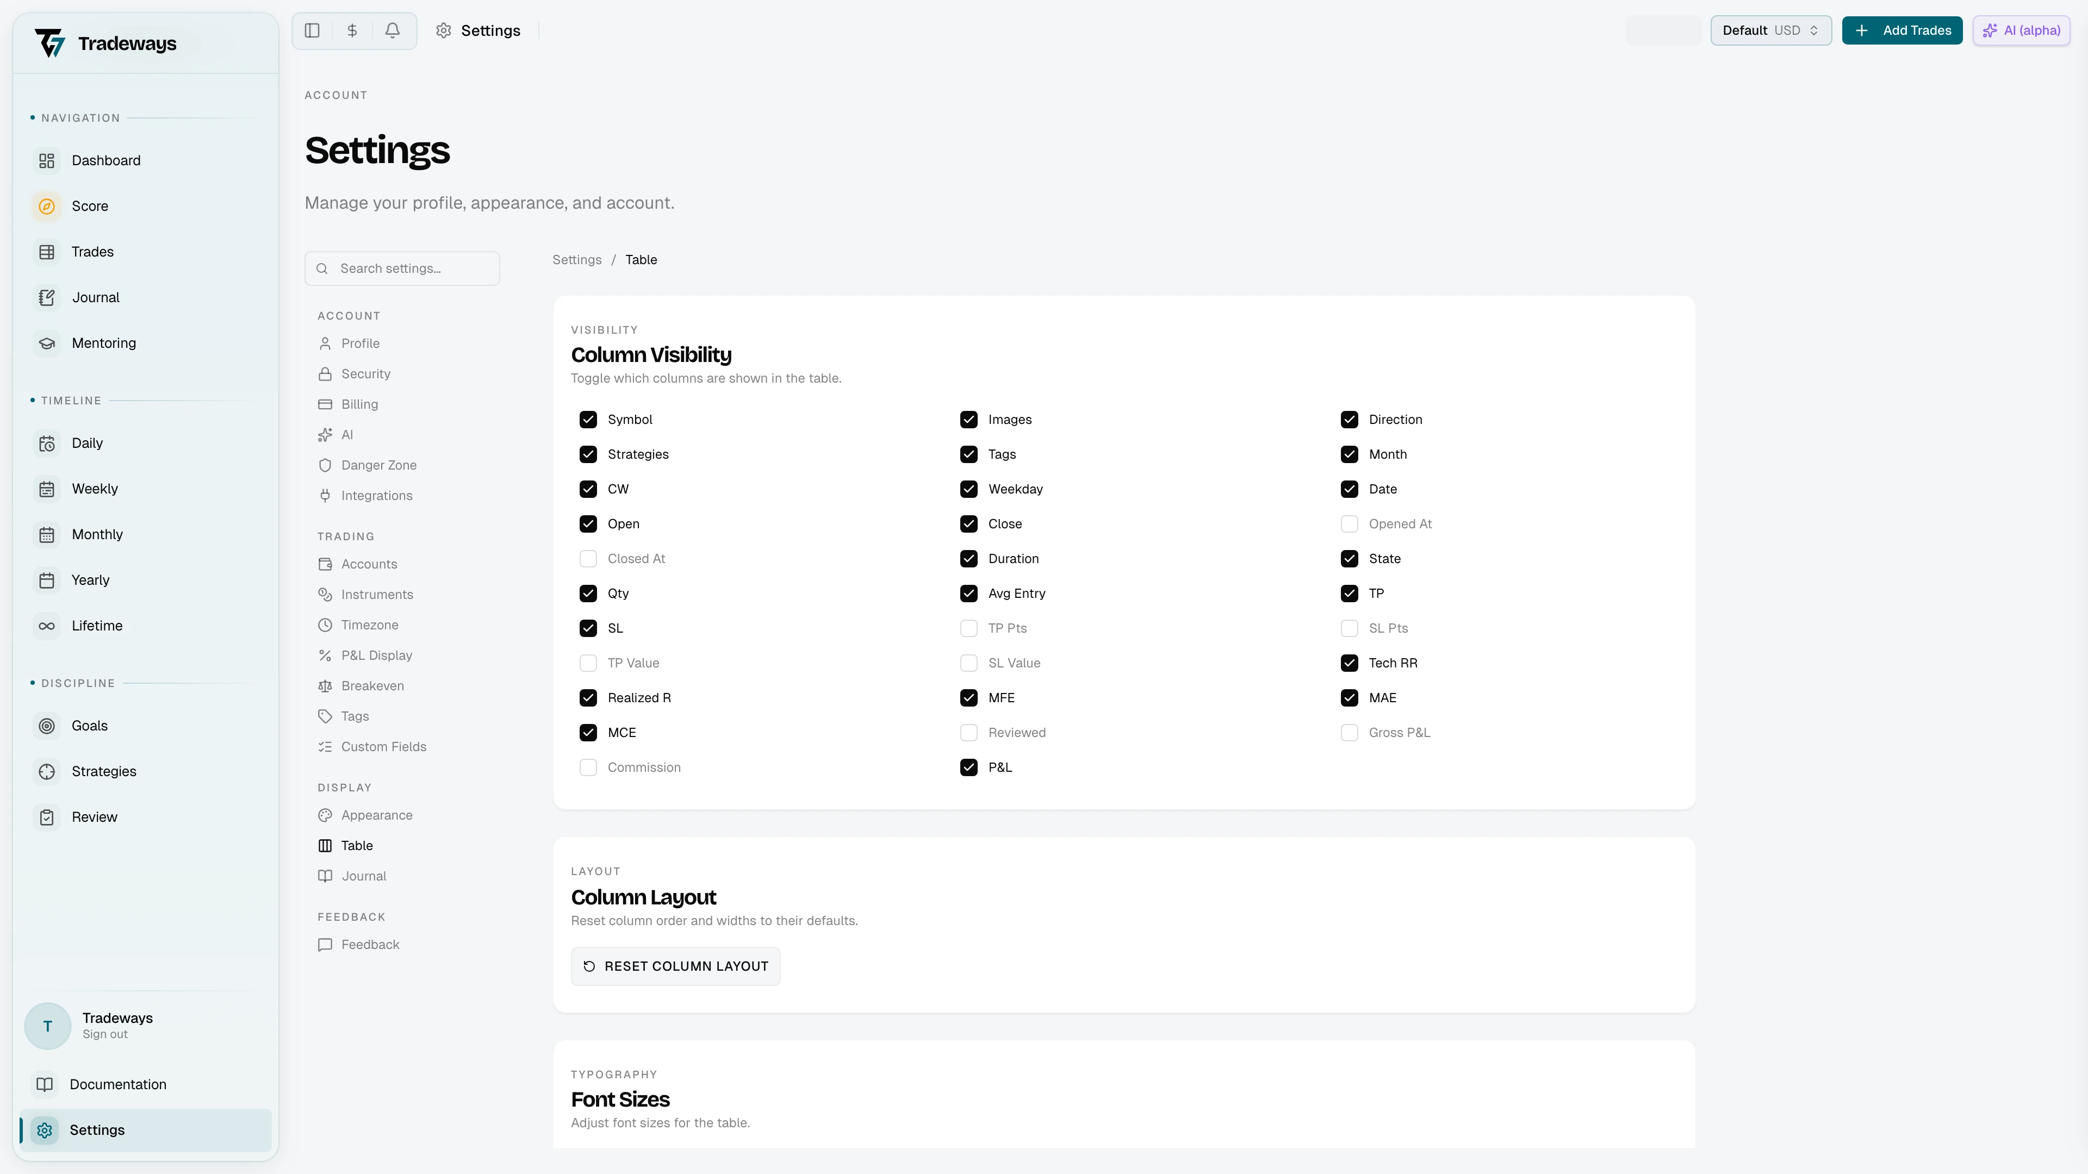Screen dimensions: 2088x1174
Task: Click Reset Column Layout button
Action: pyautogui.click(x=675, y=966)
